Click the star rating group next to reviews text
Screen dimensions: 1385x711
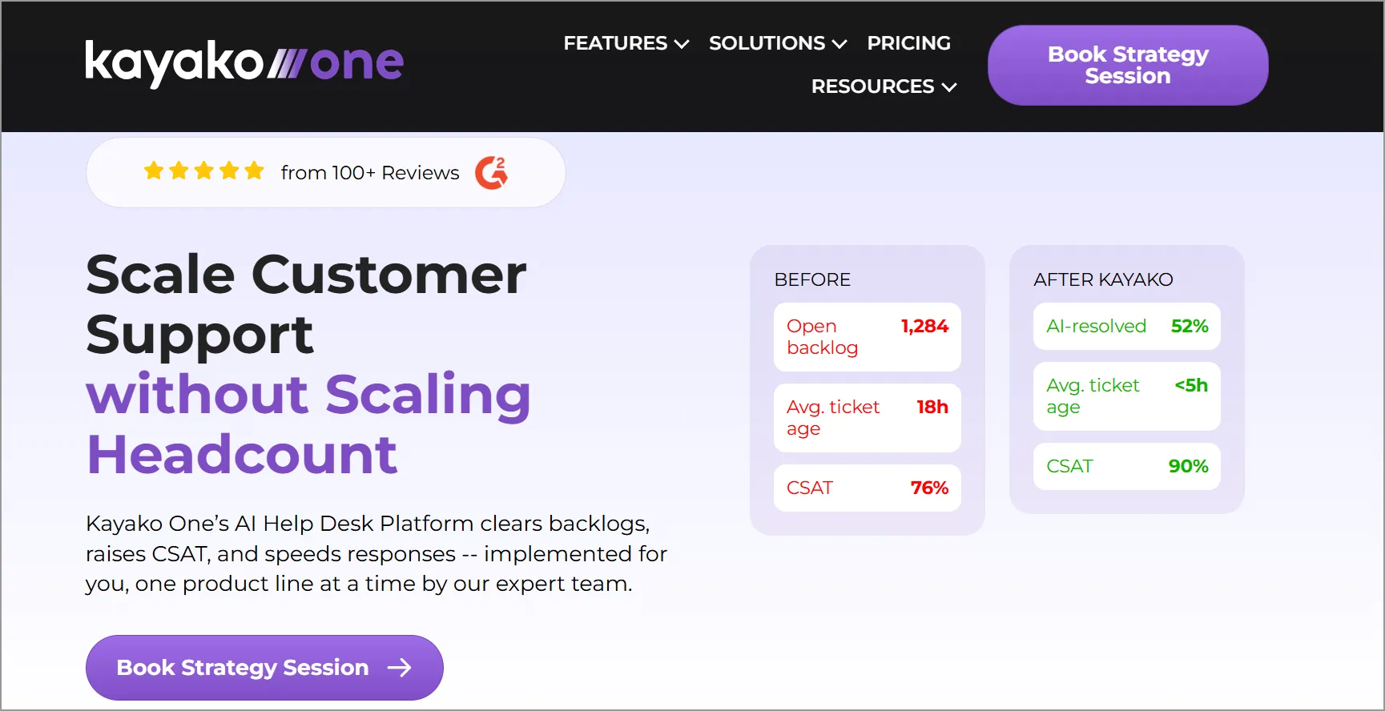click(x=203, y=170)
